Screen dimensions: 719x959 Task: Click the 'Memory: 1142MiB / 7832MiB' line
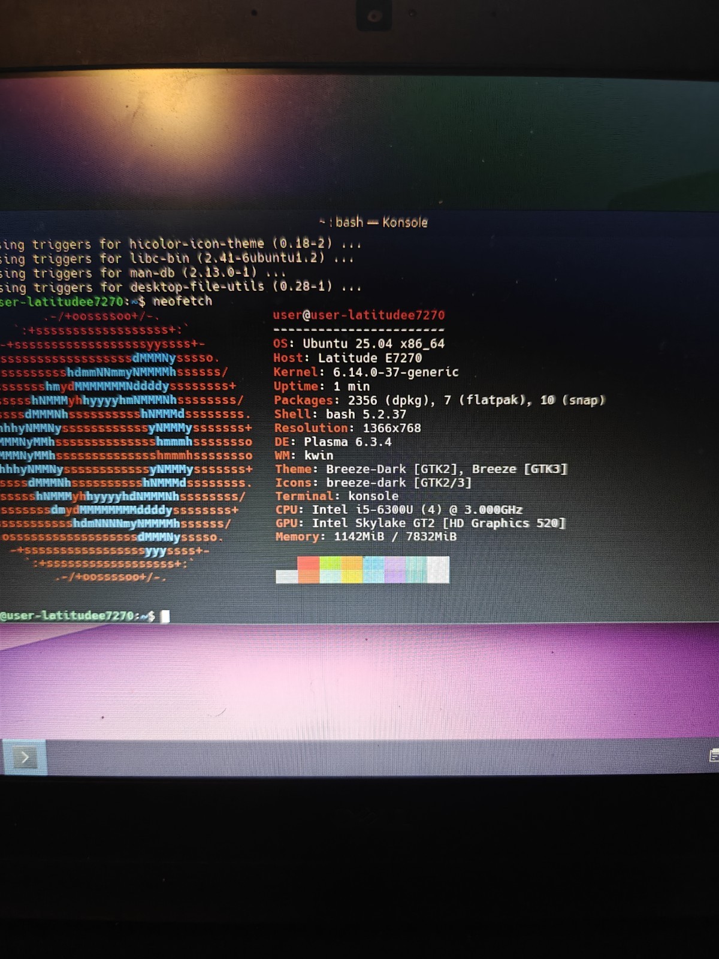366,536
